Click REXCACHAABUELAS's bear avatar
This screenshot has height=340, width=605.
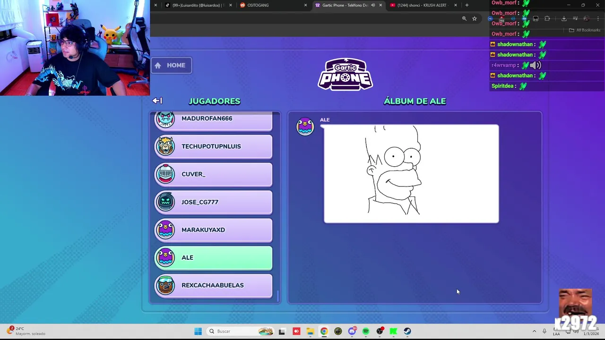point(165,285)
